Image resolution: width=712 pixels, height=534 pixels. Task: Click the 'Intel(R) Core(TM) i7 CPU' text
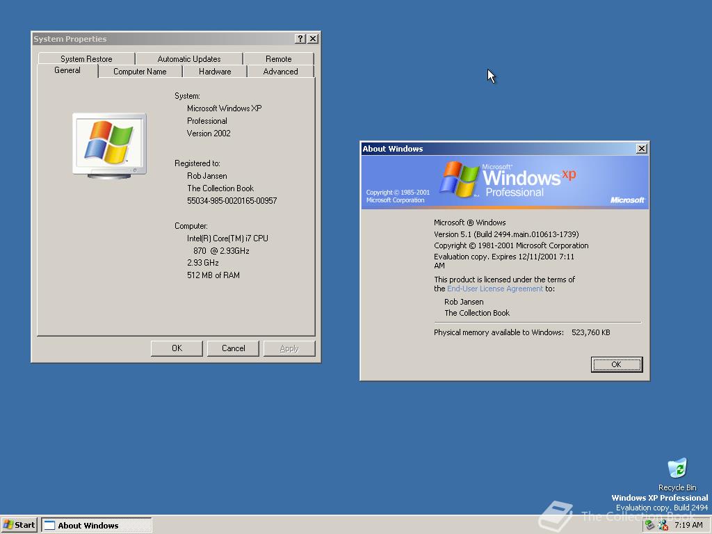[x=227, y=238]
